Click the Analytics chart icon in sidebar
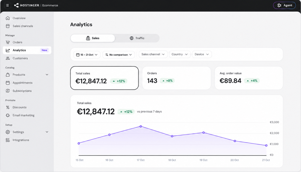This screenshot has width=301, height=172. [x=8, y=50]
